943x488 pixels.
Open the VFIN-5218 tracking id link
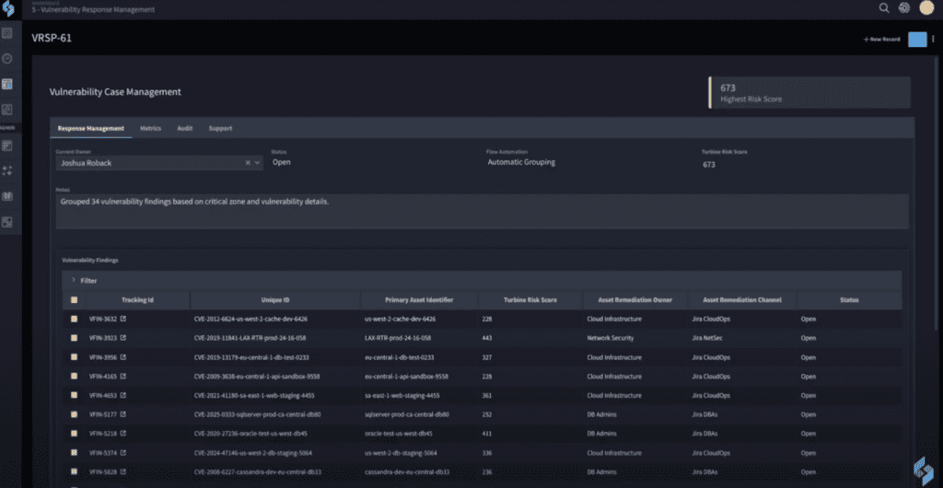coord(103,434)
